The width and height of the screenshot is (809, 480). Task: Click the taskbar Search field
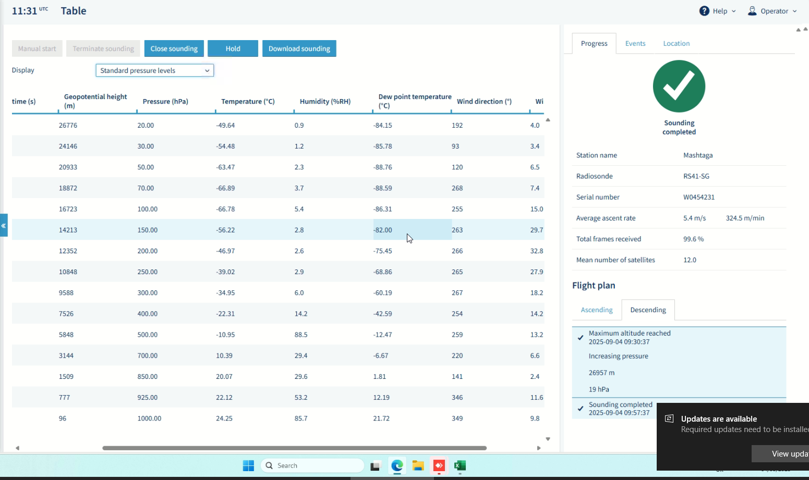coord(312,465)
